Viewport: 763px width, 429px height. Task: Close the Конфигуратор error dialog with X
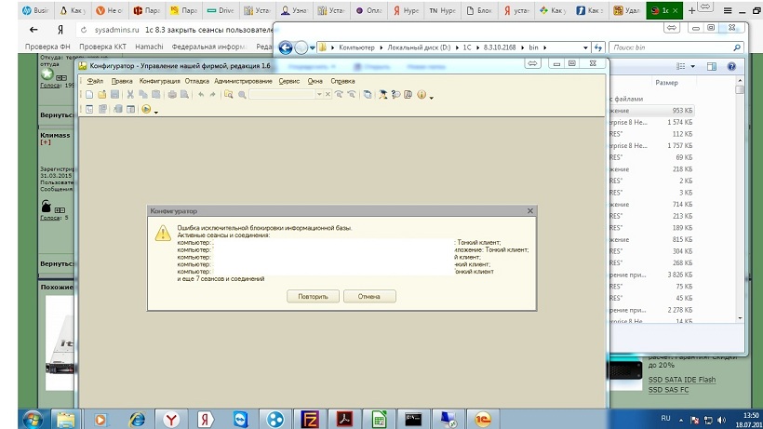(530, 211)
